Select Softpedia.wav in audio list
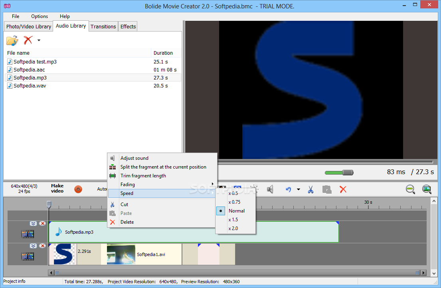 [x=93, y=85]
